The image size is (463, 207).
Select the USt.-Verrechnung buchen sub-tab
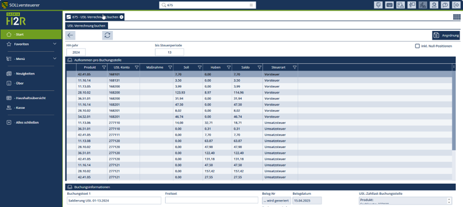pos(86,26)
